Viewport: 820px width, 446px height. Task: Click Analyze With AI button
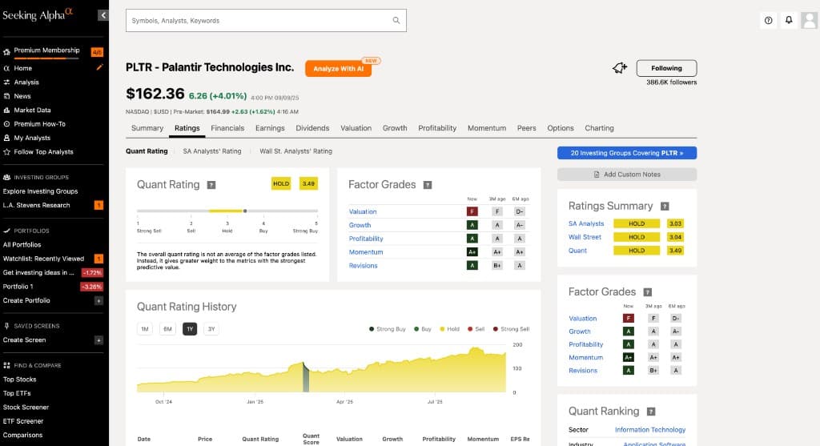(x=339, y=69)
